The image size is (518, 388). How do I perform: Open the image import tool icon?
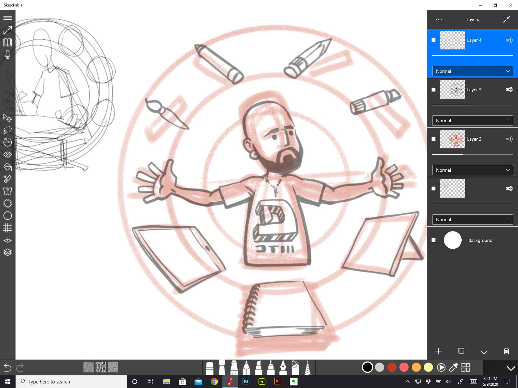click(x=7, y=142)
